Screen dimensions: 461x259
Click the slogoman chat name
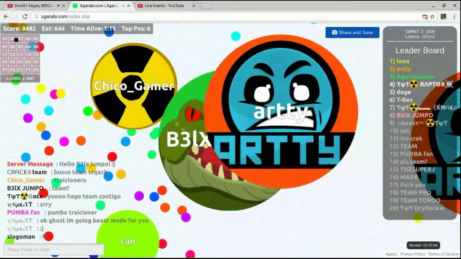pos(21,237)
